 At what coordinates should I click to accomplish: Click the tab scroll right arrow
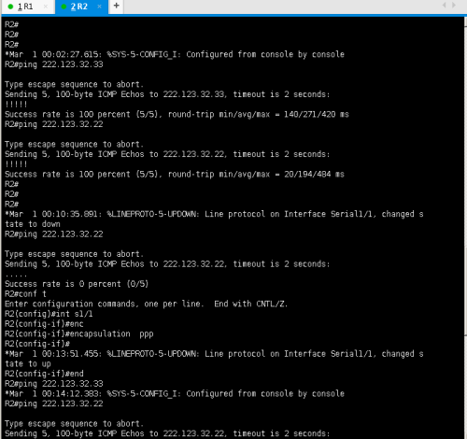[454, 6]
